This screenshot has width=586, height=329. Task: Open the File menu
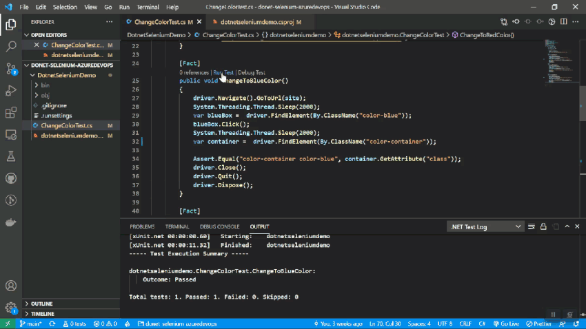(24, 7)
